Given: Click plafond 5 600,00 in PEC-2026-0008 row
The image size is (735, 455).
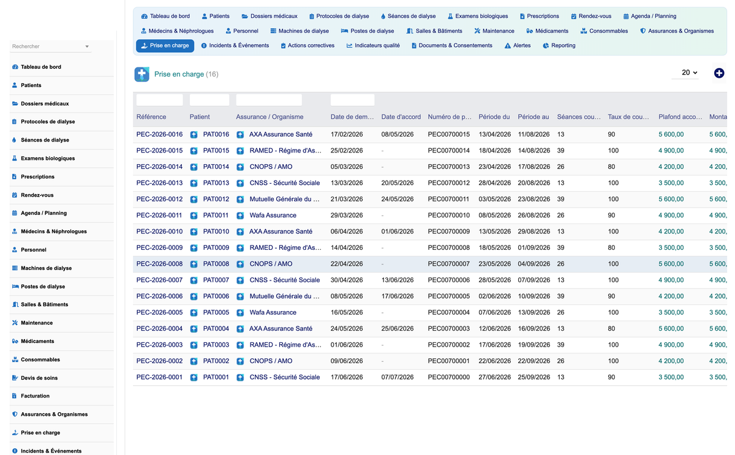Looking at the screenshot, I should (x=671, y=264).
